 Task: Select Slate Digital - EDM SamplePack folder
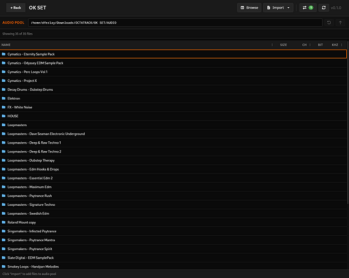point(173,258)
